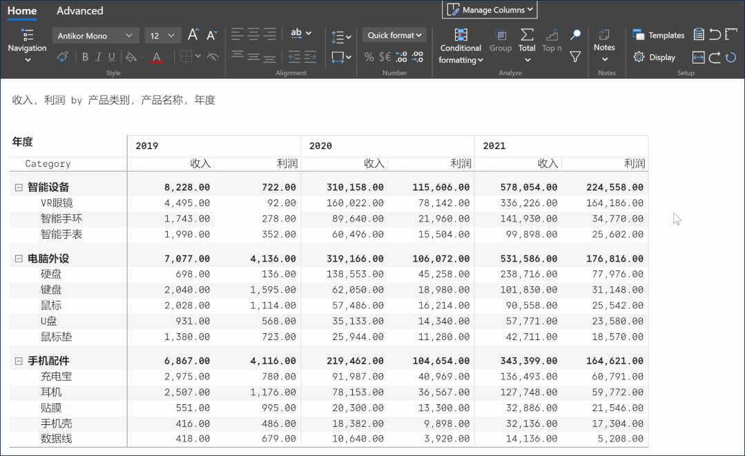
Task: Open Conditional formatting menu
Action: coord(461,46)
